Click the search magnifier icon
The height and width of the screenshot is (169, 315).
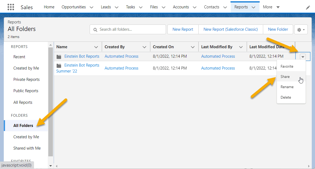[95, 29]
